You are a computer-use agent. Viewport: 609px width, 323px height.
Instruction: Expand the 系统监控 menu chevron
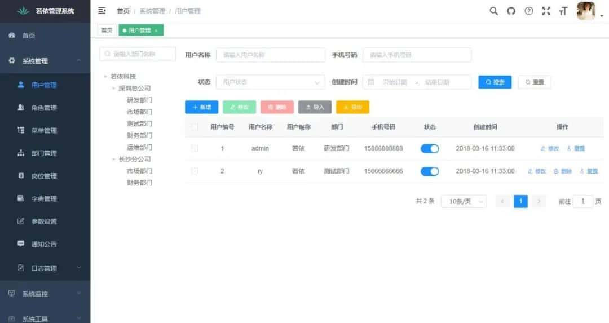pos(79,293)
